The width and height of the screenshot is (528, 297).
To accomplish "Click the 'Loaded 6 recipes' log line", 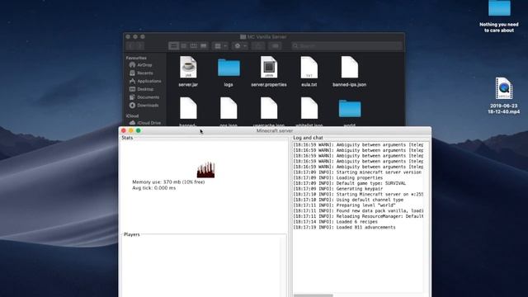I will click(x=335, y=222).
